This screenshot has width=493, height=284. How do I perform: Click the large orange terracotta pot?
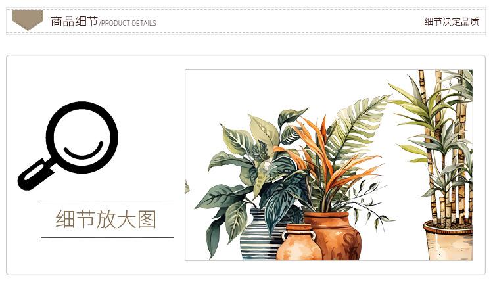(335, 237)
